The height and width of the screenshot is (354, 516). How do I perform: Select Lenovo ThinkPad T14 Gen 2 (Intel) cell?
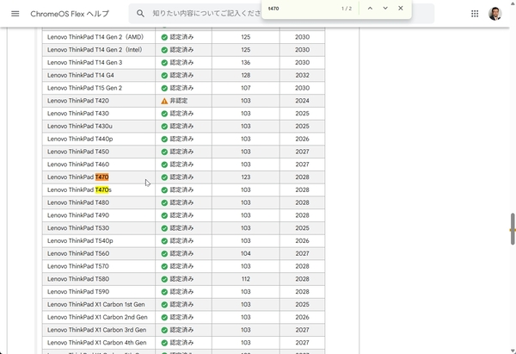click(99, 50)
